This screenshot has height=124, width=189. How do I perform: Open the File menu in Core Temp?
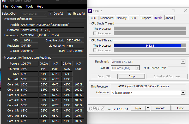(x=5, y=7)
